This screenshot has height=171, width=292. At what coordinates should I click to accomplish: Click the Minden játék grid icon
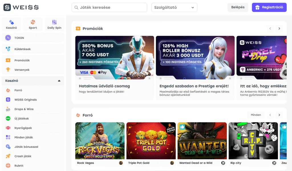(8, 137)
